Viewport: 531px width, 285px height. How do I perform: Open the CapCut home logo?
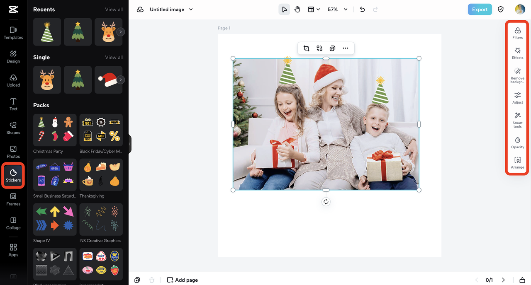(x=13, y=10)
